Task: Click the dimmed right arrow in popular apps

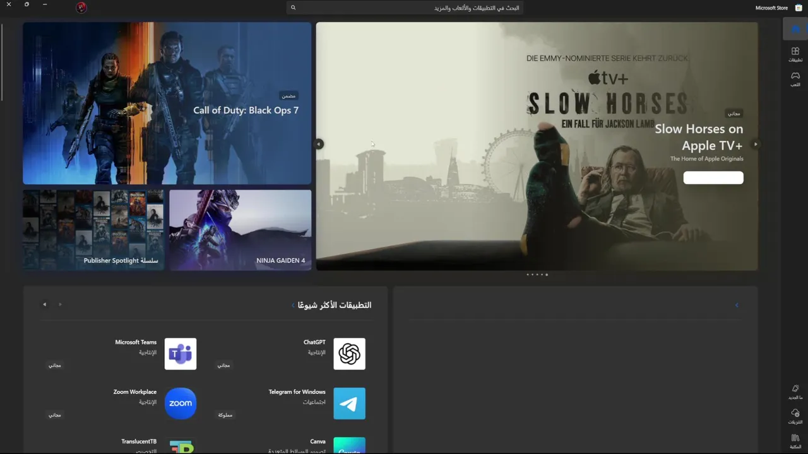Action: 61,305
